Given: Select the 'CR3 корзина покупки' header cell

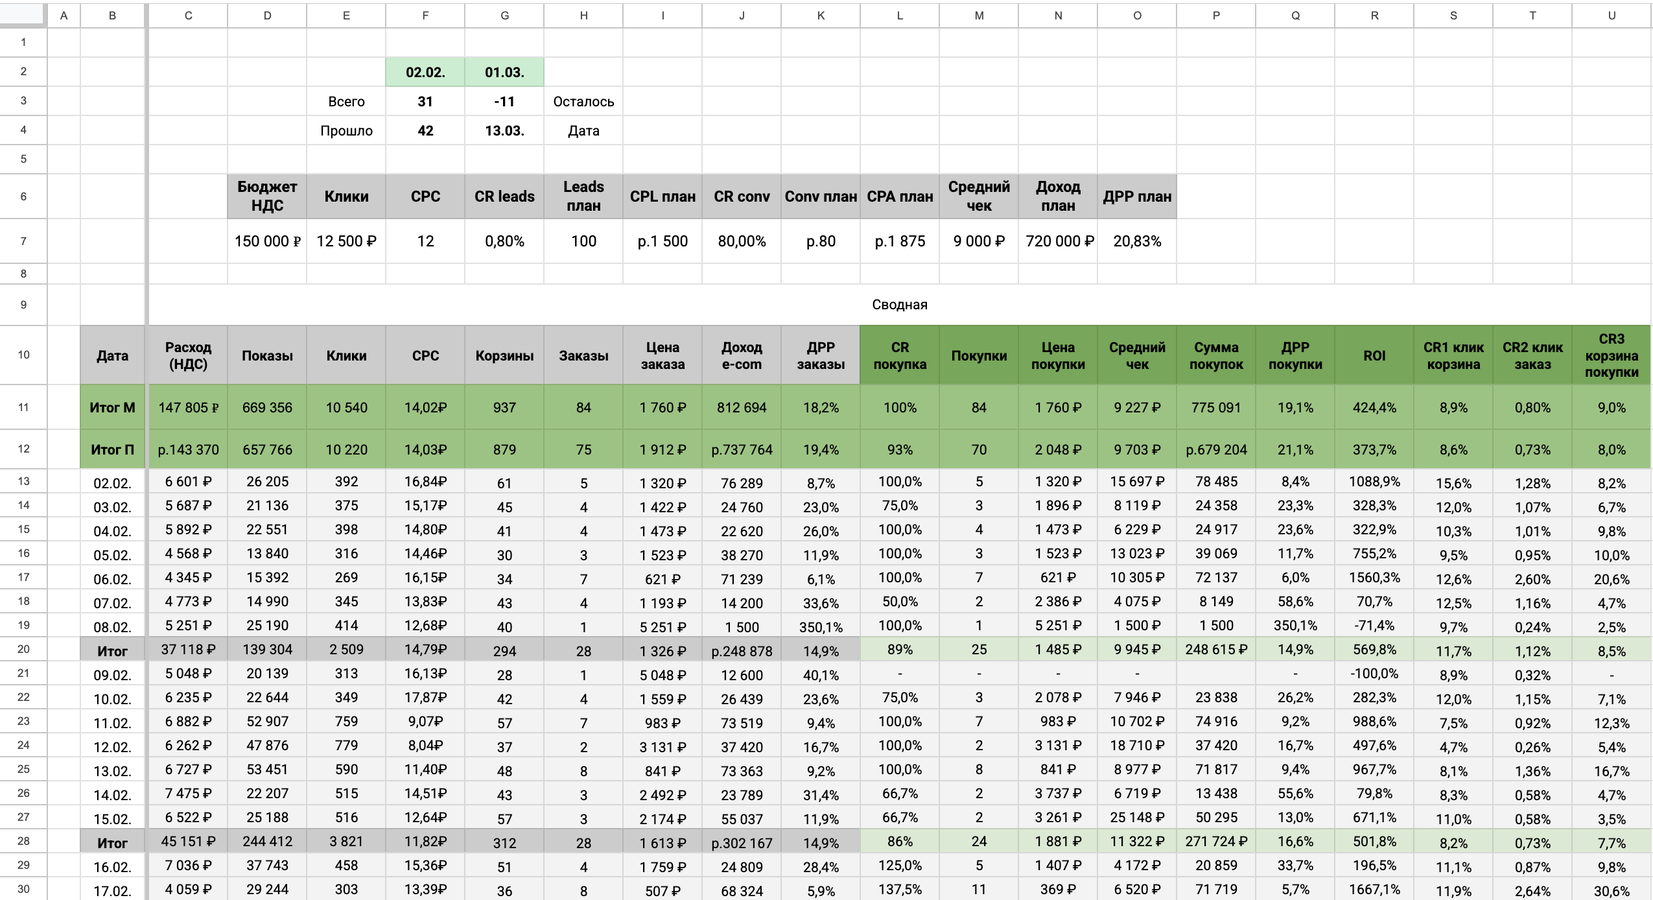Looking at the screenshot, I should 1612,355.
